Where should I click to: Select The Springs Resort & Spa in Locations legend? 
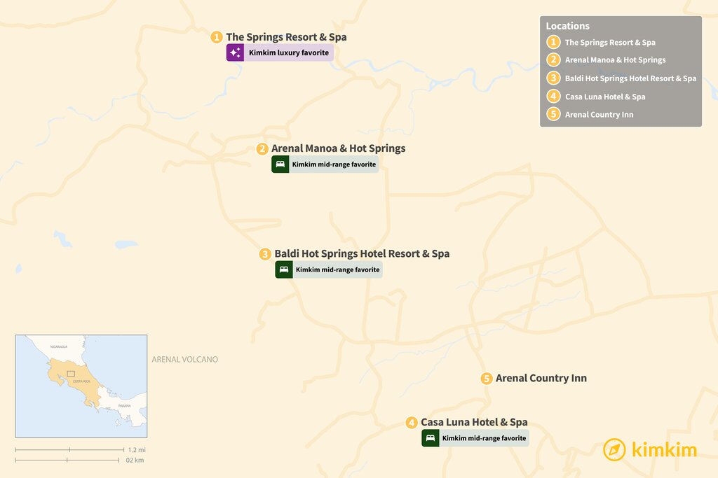click(x=610, y=43)
